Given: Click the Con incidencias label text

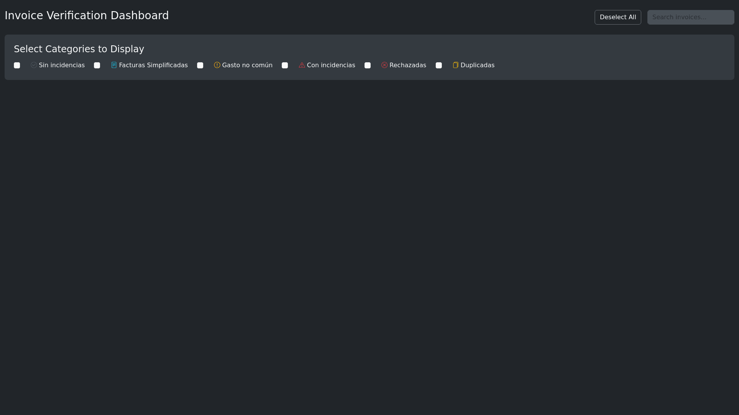Looking at the screenshot, I should (x=331, y=65).
